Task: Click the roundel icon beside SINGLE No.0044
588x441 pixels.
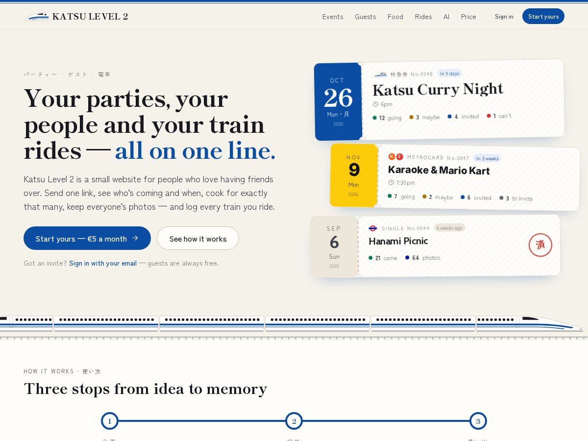Action: [x=373, y=228]
